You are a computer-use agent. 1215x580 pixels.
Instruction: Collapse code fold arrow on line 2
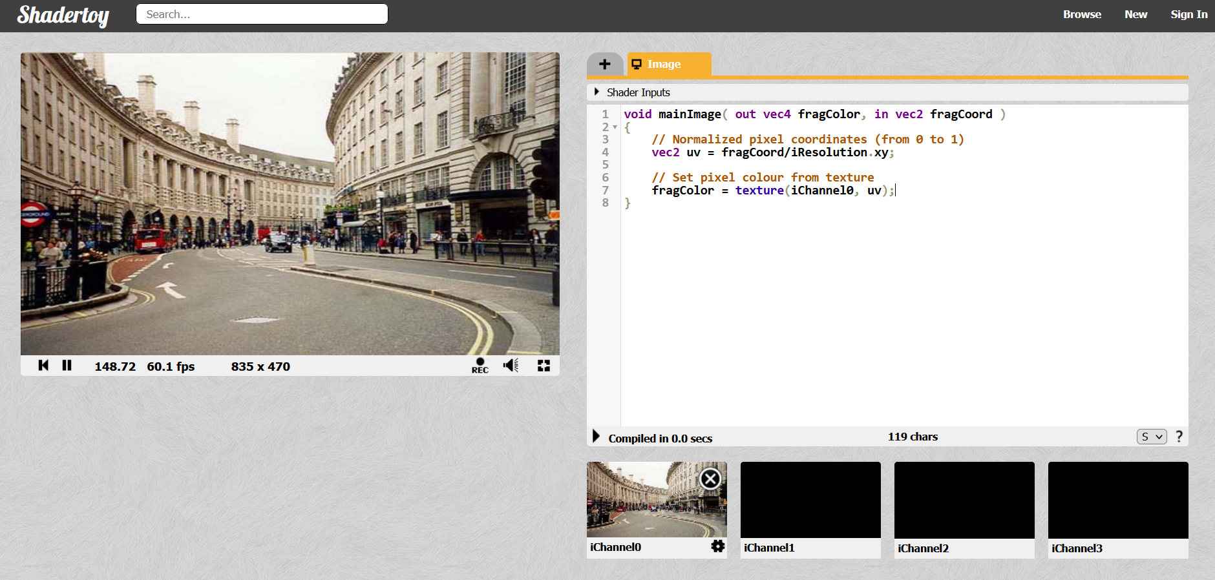[x=615, y=127]
